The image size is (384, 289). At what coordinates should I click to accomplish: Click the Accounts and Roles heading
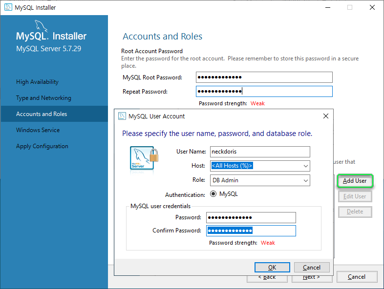[x=162, y=37]
